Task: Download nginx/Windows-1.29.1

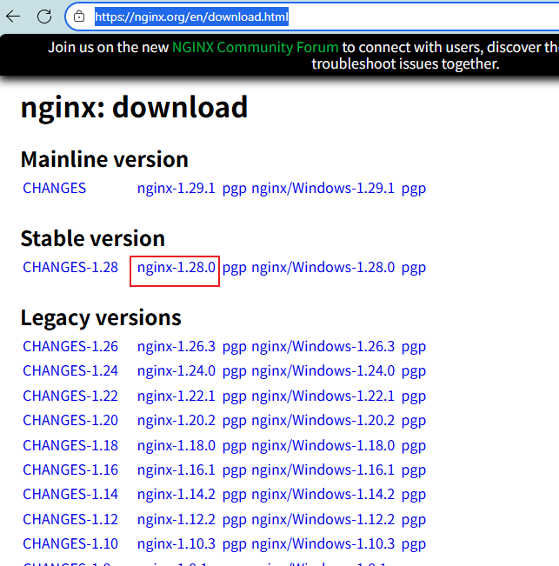Action: (x=323, y=188)
